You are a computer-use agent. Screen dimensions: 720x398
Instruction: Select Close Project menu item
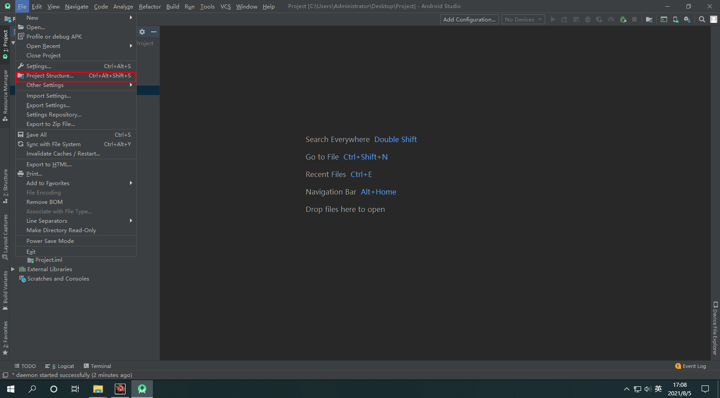click(x=76, y=56)
